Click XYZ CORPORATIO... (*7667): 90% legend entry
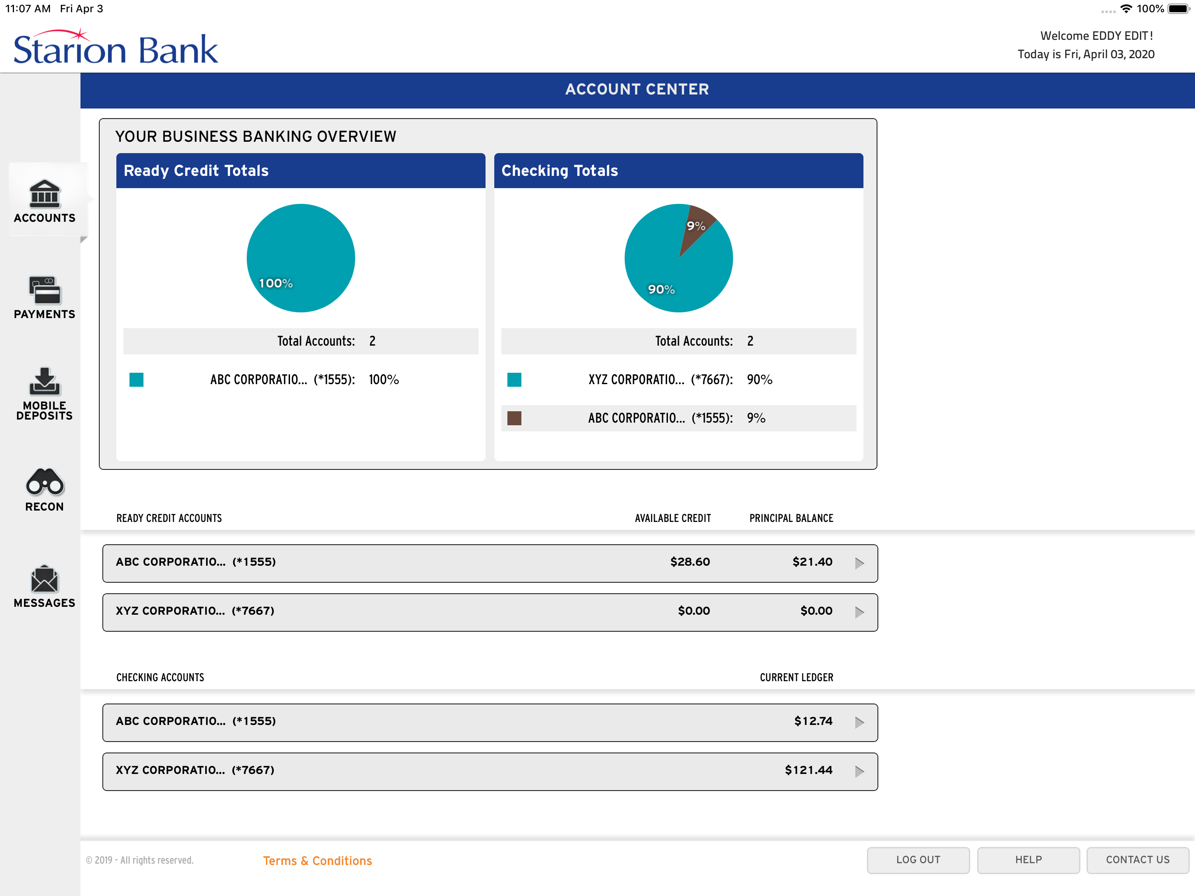Image resolution: width=1195 pixels, height=896 pixels. coord(678,379)
